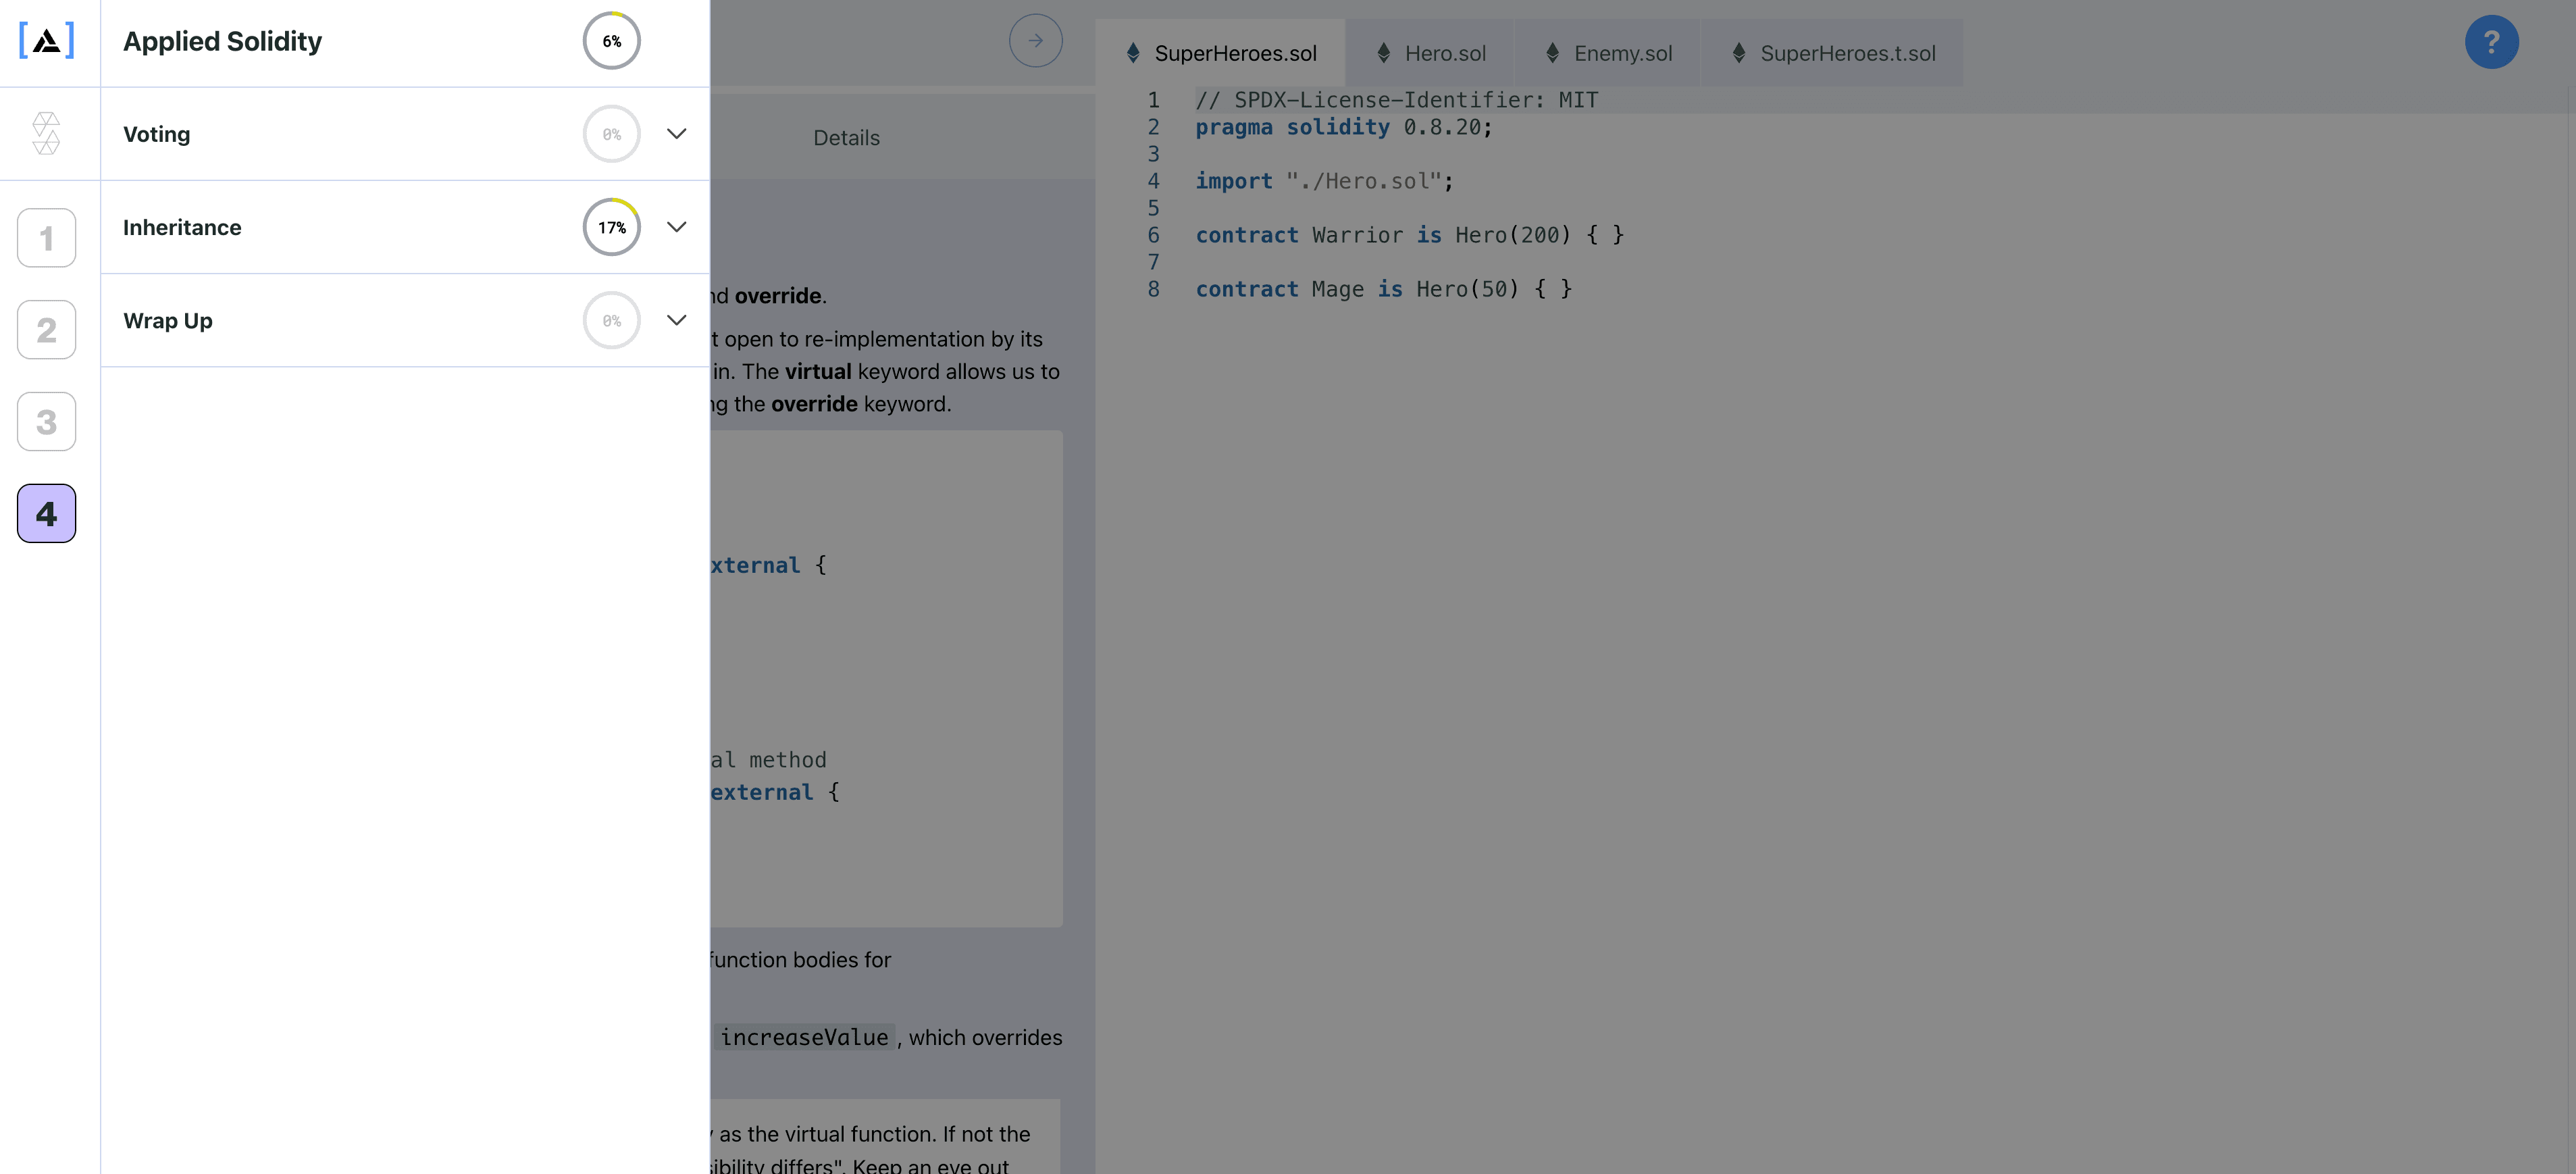Open the help question mark button
This screenshot has height=1174, width=2576.
pos(2492,42)
